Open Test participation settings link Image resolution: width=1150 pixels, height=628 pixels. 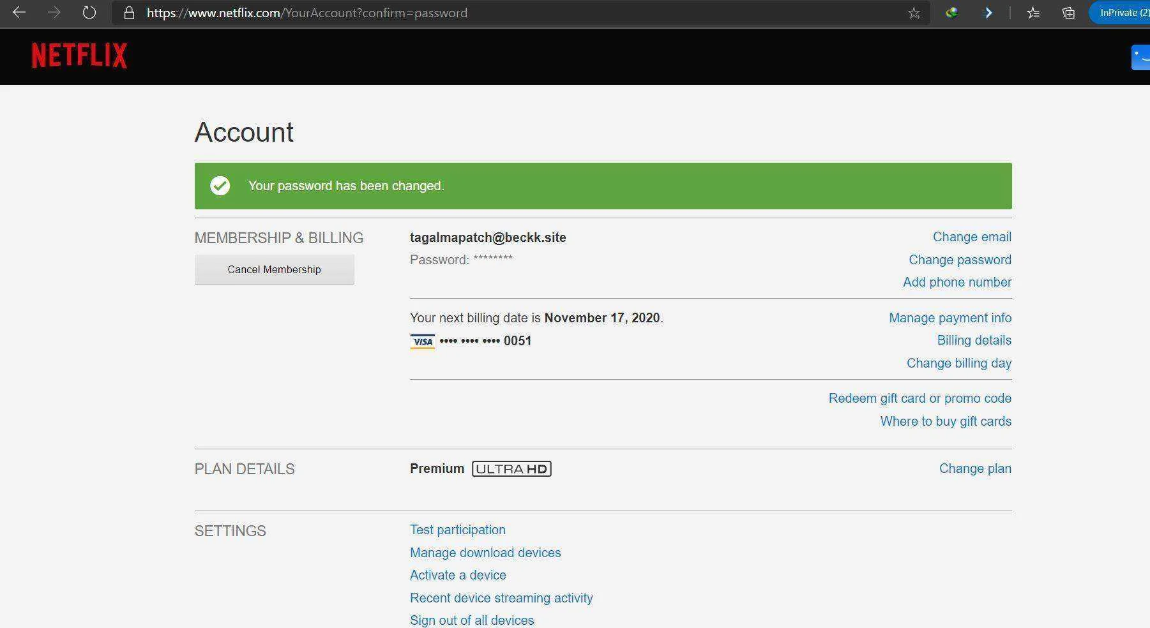pyautogui.click(x=458, y=530)
